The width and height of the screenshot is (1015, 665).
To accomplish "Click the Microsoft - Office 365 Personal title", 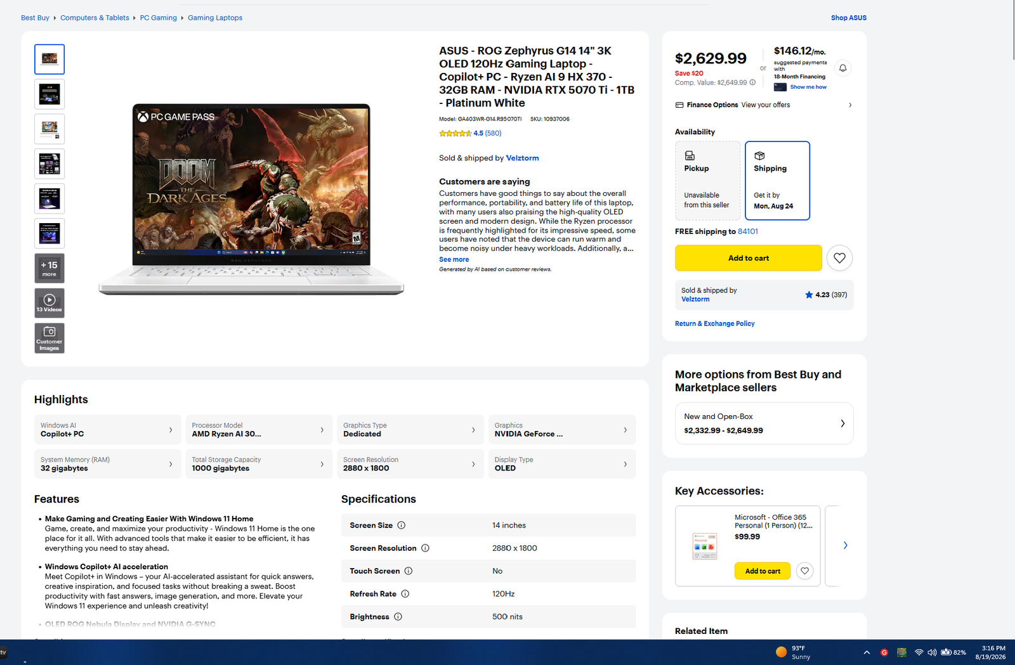I will tap(773, 521).
